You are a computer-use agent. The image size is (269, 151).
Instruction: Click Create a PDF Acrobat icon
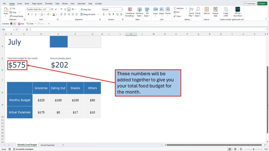click(226, 12)
